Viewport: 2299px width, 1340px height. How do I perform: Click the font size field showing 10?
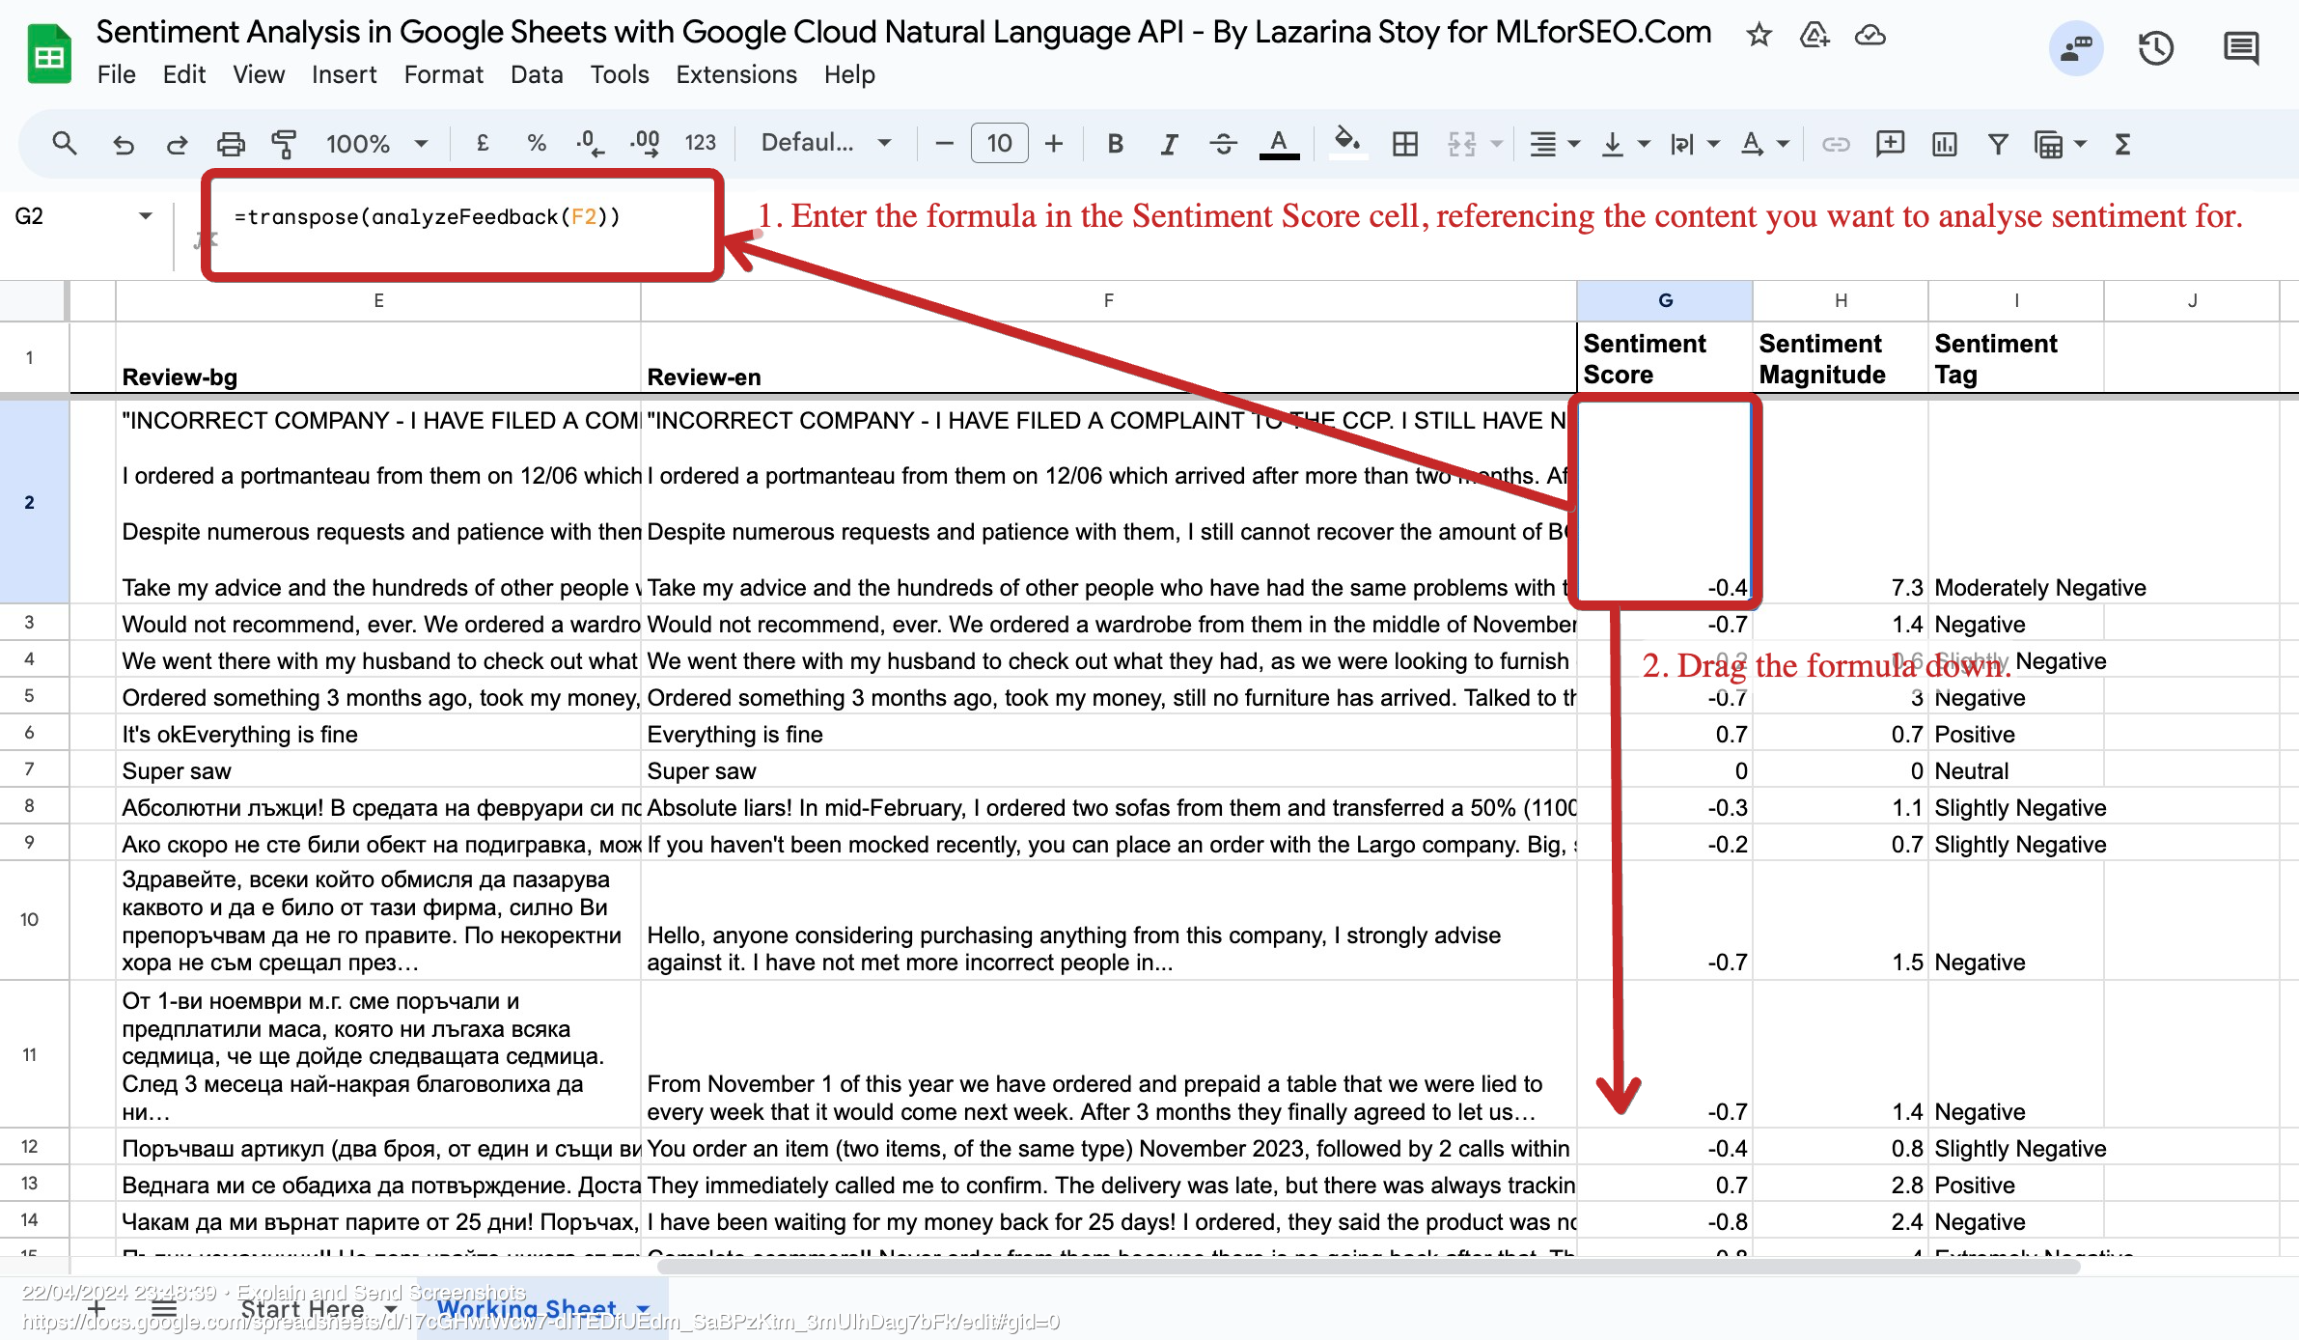click(x=999, y=144)
